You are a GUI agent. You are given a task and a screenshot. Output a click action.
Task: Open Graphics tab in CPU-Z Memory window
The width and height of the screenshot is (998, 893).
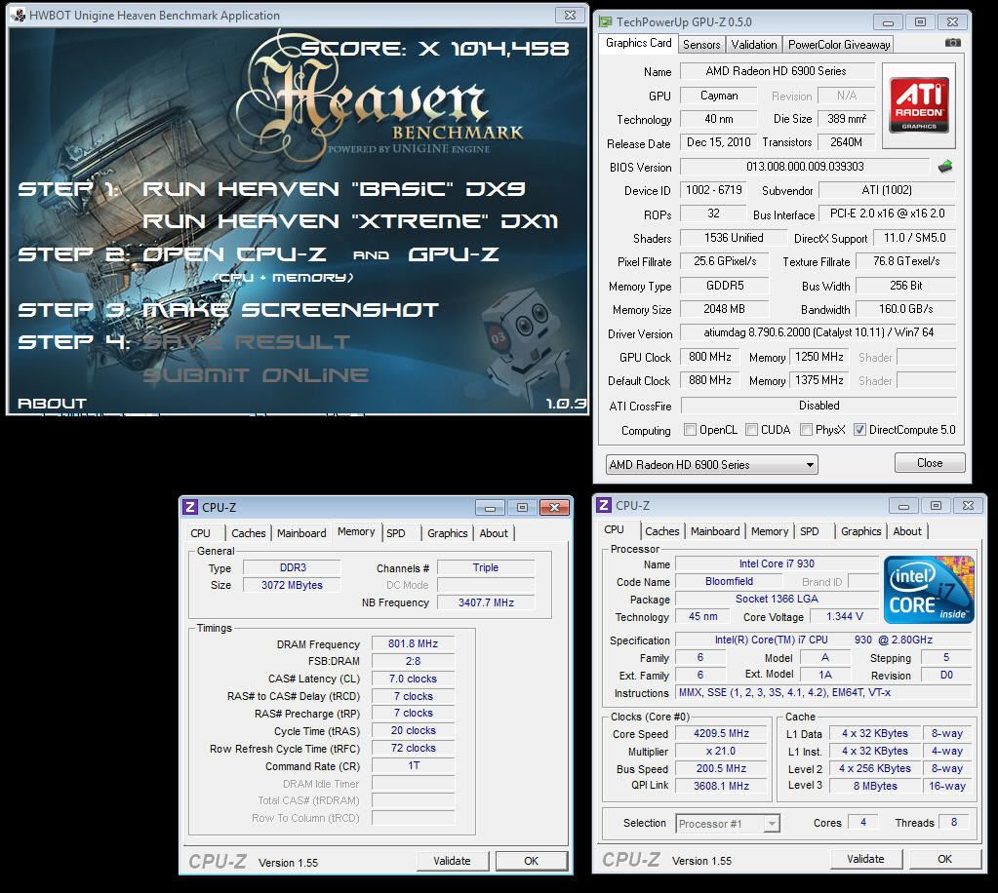pyautogui.click(x=448, y=533)
